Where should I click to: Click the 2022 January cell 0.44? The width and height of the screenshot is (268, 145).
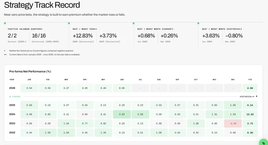click(29, 132)
